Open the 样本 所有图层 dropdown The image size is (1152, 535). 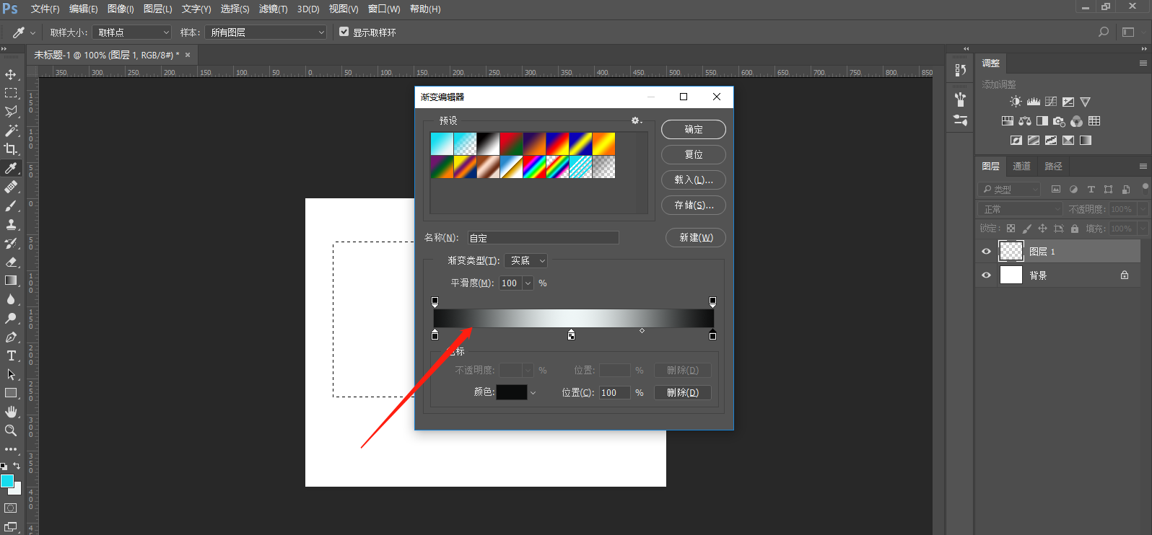(x=266, y=32)
